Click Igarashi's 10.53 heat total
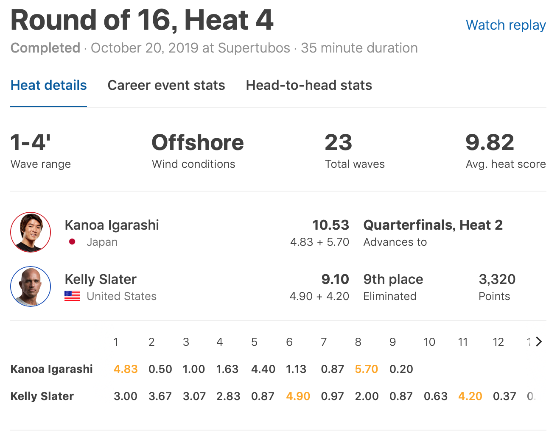The width and height of the screenshot is (560, 439). [330, 225]
